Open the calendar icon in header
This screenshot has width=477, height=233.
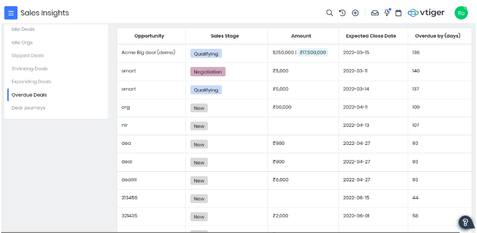point(398,13)
